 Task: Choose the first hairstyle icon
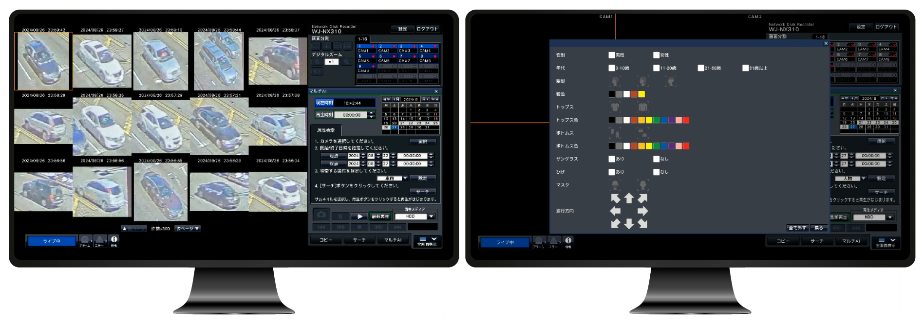click(x=615, y=81)
